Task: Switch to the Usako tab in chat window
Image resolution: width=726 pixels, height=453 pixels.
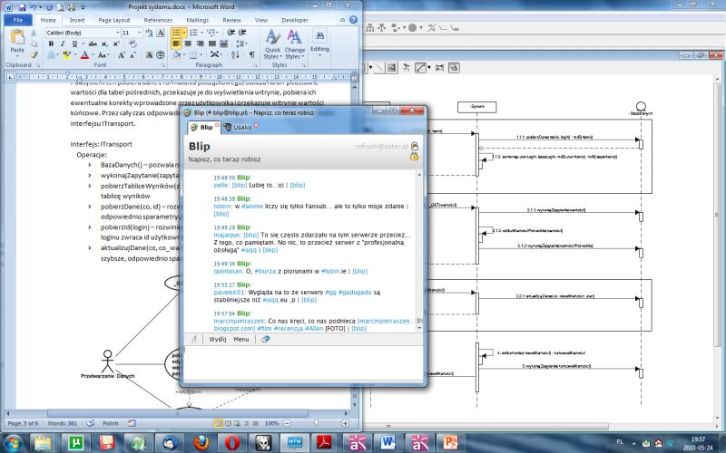Action: tap(240, 127)
